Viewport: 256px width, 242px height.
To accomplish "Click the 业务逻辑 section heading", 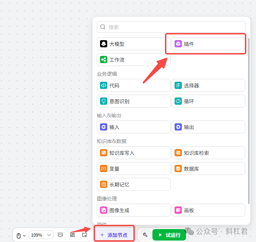I will point(107,74).
